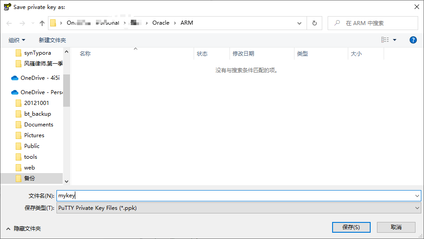Screen dimensions: 424x239
Task: Sort by the 状态 column header
Action: pyautogui.click(x=202, y=54)
